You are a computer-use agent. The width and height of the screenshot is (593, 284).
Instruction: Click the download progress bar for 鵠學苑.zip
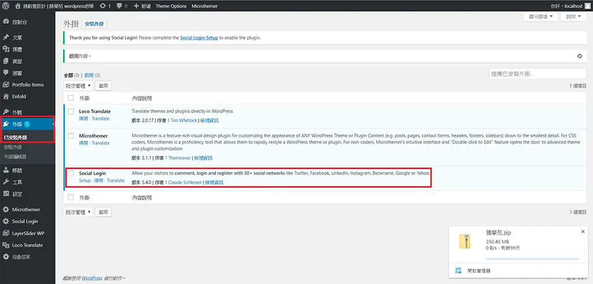pos(532,259)
